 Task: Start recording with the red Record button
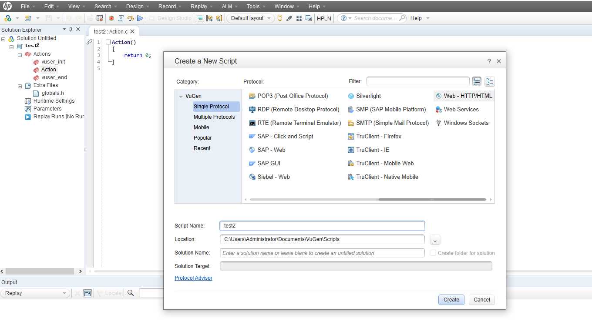click(x=111, y=18)
